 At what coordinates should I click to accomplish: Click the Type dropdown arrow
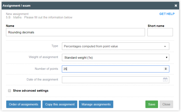(165, 47)
